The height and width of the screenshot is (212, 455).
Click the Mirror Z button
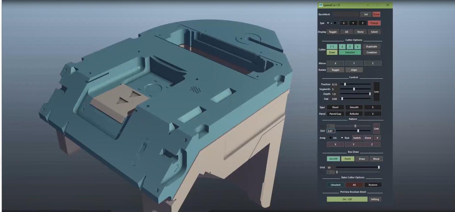pyautogui.click(x=373, y=63)
